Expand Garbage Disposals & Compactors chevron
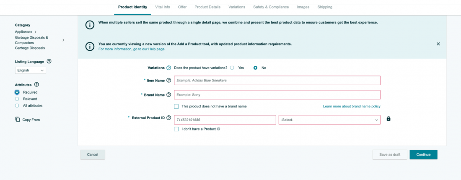 pyautogui.click(x=63, y=40)
